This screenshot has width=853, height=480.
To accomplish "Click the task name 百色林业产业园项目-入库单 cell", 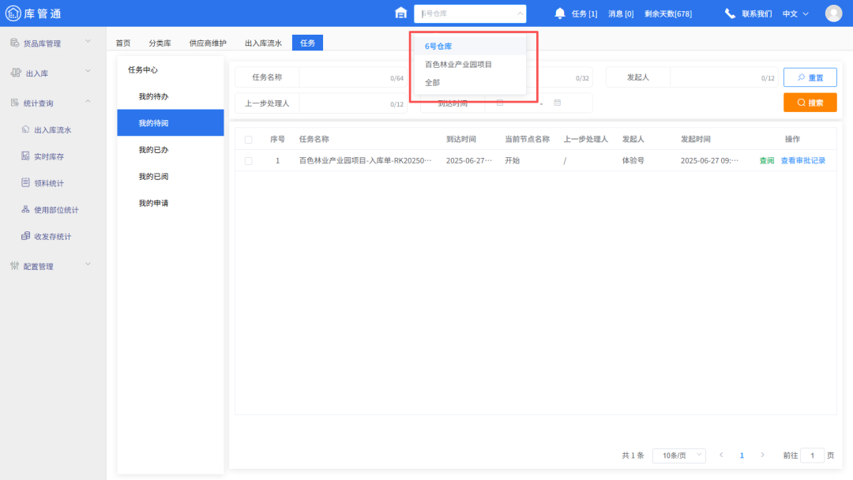I will [365, 161].
